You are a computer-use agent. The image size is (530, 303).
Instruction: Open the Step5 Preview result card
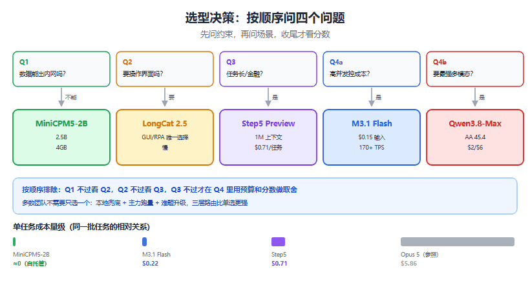tap(268, 137)
